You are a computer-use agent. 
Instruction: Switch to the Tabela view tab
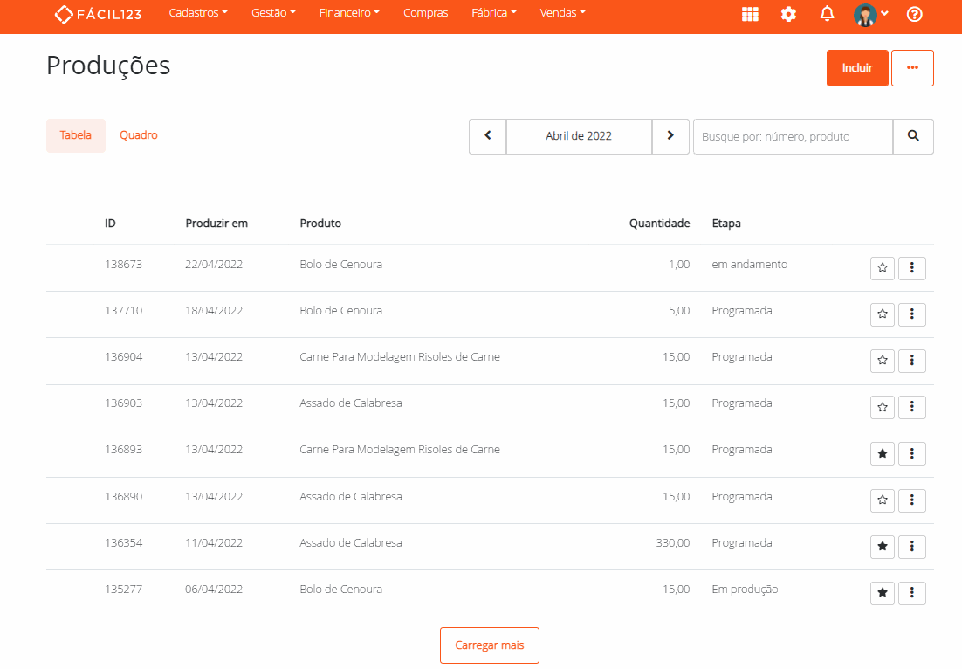(x=75, y=135)
